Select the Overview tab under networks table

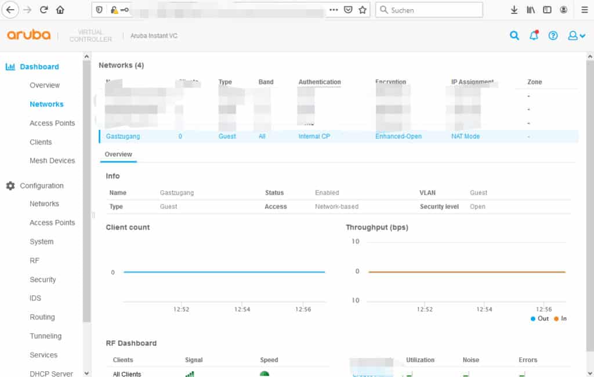coord(118,155)
